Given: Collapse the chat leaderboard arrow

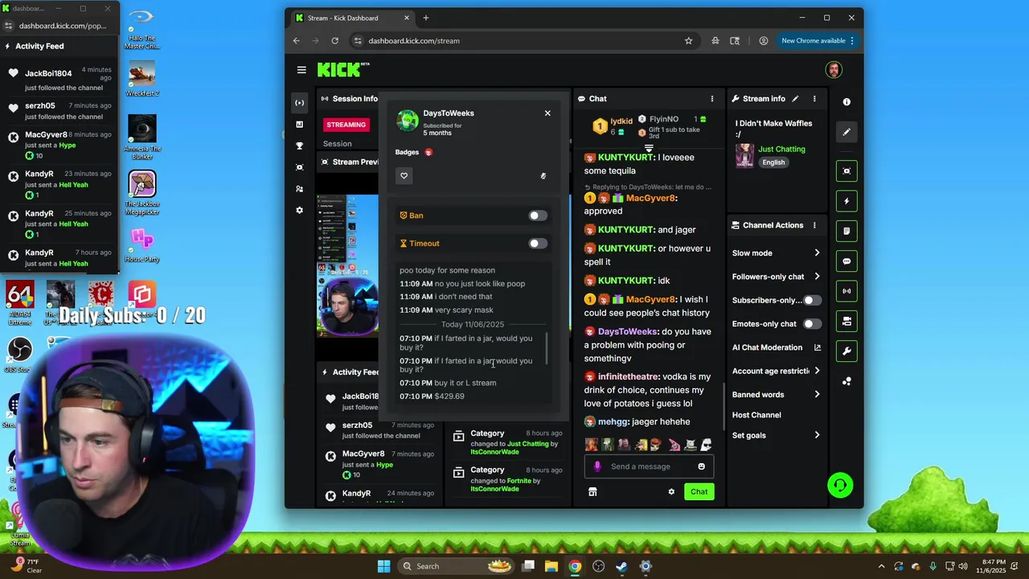Looking at the screenshot, I should point(649,149).
